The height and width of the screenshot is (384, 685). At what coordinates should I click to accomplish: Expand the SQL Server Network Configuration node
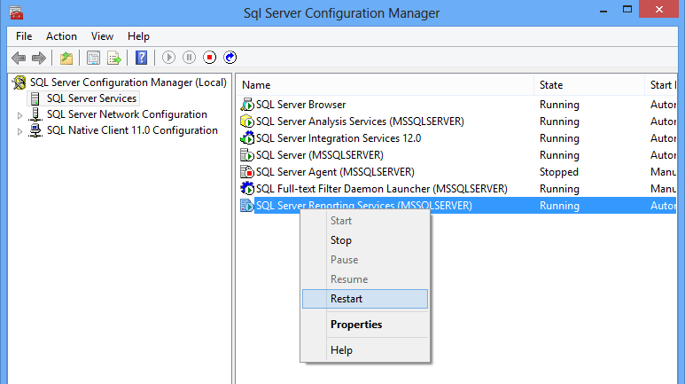tap(19, 115)
